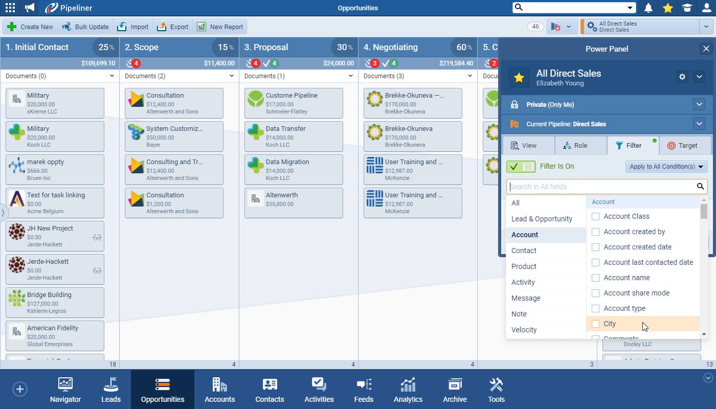Open the graduation cap learning icon
Screen dimensions: 716x409
[x=687, y=8]
